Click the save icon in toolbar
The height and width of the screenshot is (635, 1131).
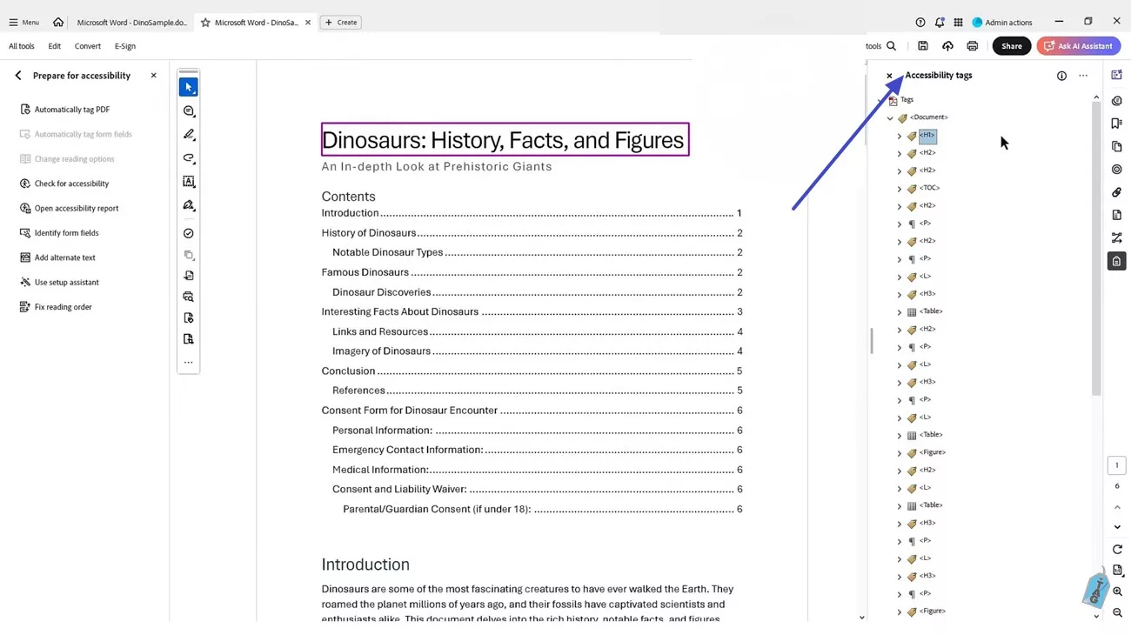coord(923,46)
